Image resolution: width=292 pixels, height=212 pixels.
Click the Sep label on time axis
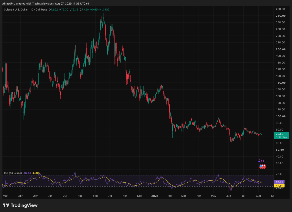pyautogui.click(x=95, y=196)
